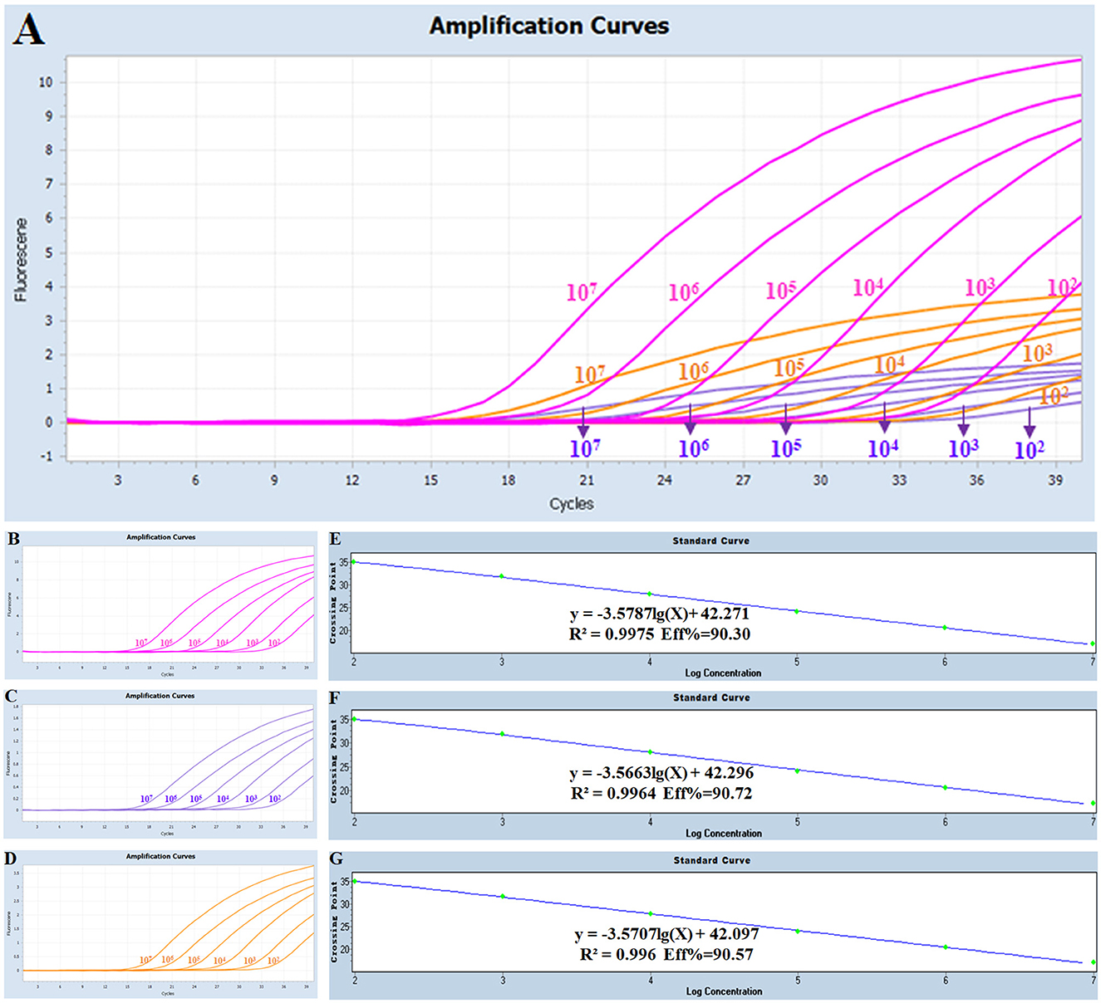
Task: Pick the purple 10^5 label below panel A's curves
Action: coord(786,448)
